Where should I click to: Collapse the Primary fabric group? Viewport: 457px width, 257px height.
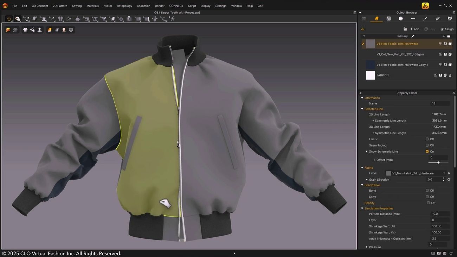coord(364,36)
